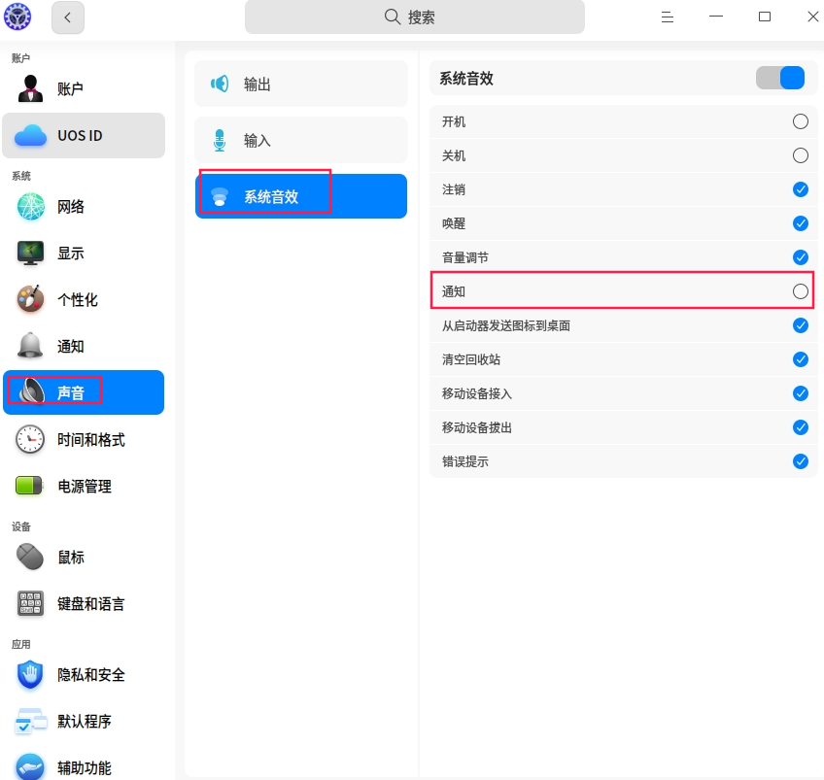824x780 pixels.
Task: Open 网络 via its globe icon
Action: 30,207
